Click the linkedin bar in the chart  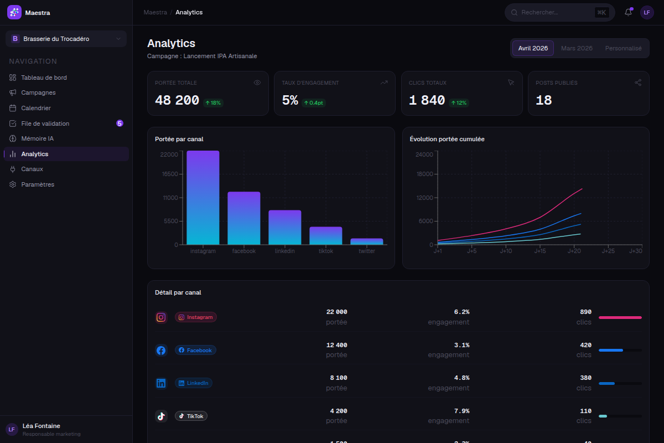pyautogui.click(x=285, y=228)
